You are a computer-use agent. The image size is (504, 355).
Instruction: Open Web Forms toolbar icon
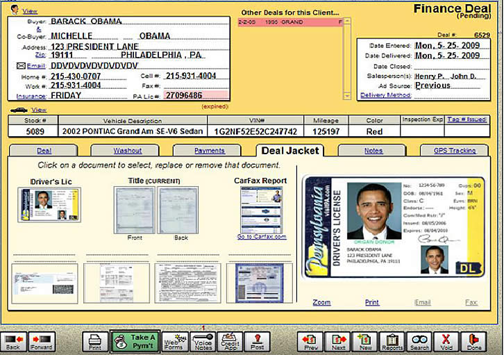click(175, 342)
